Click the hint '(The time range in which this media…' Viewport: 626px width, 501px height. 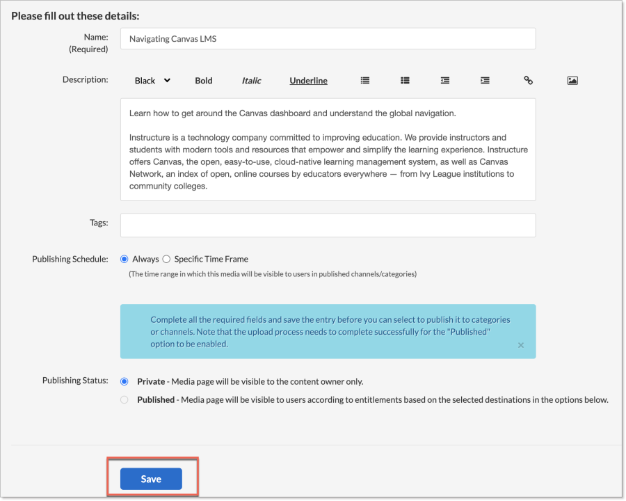click(x=273, y=274)
